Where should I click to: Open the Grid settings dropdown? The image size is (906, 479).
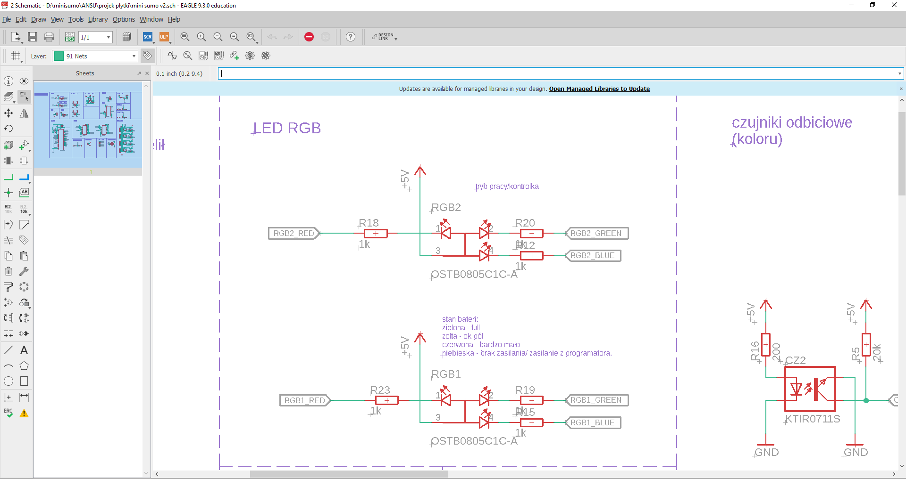click(22, 61)
